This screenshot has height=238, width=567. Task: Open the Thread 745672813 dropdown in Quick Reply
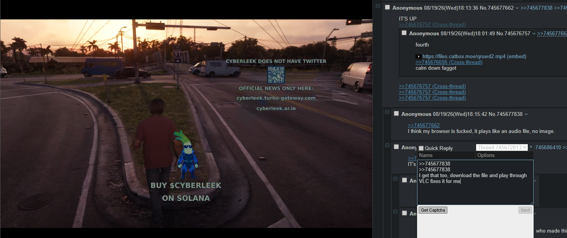tap(502, 147)
